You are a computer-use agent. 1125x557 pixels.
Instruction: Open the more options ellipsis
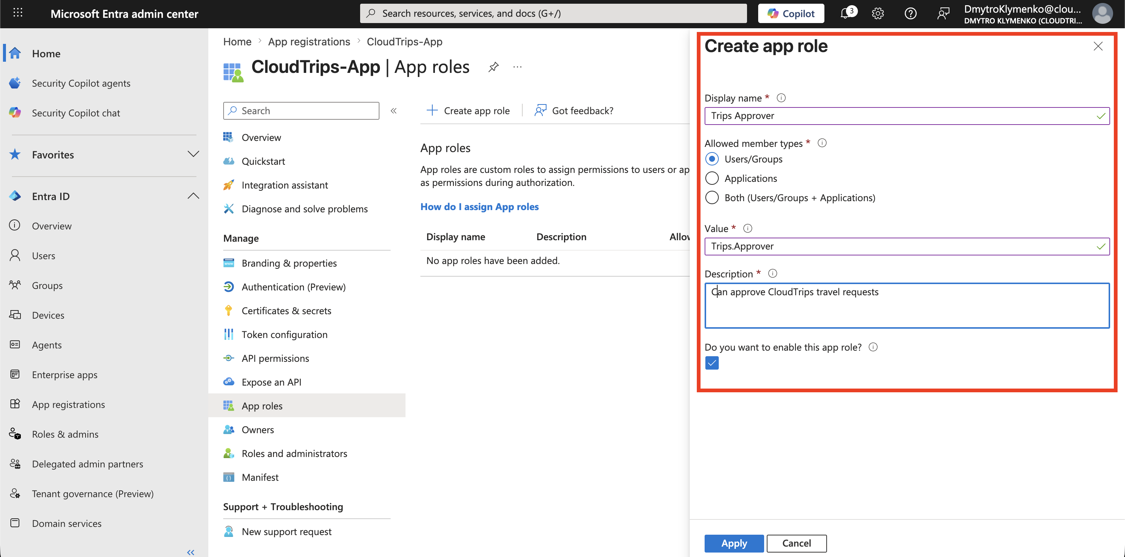(x=517, y=67)
